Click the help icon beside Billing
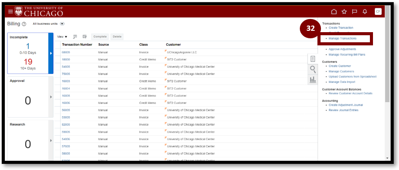Viewport: 399px width, 170px height. [24, 24]
